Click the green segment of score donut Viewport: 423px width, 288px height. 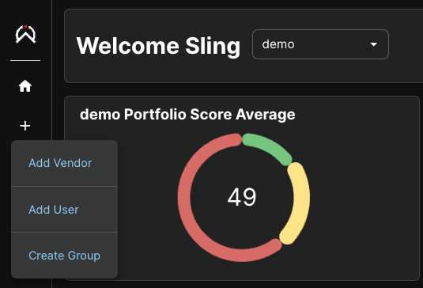[269, 147]
